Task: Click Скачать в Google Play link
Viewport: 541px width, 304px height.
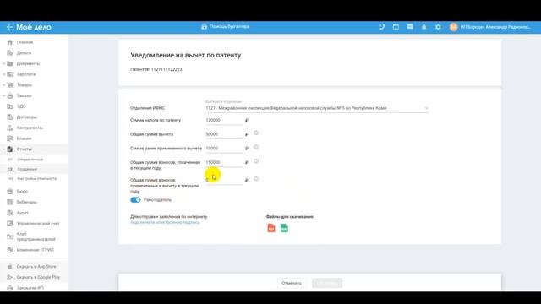Action: pyautogui.click(x=38, y=277)
